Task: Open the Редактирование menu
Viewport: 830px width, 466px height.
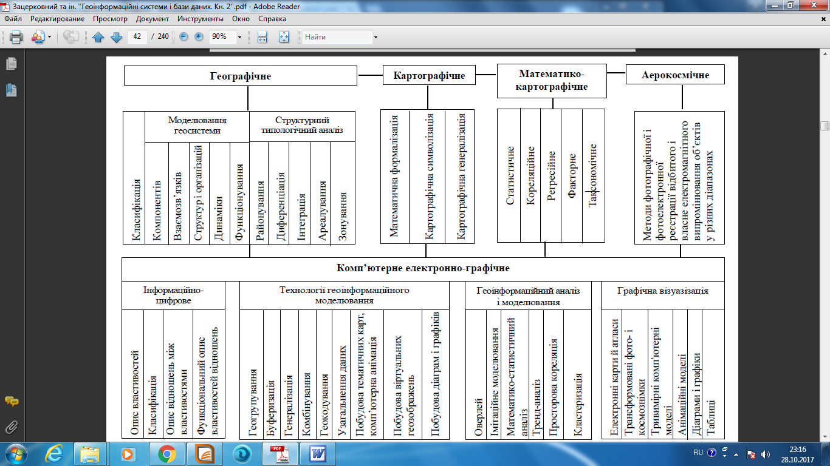Action: pos(58,19)
